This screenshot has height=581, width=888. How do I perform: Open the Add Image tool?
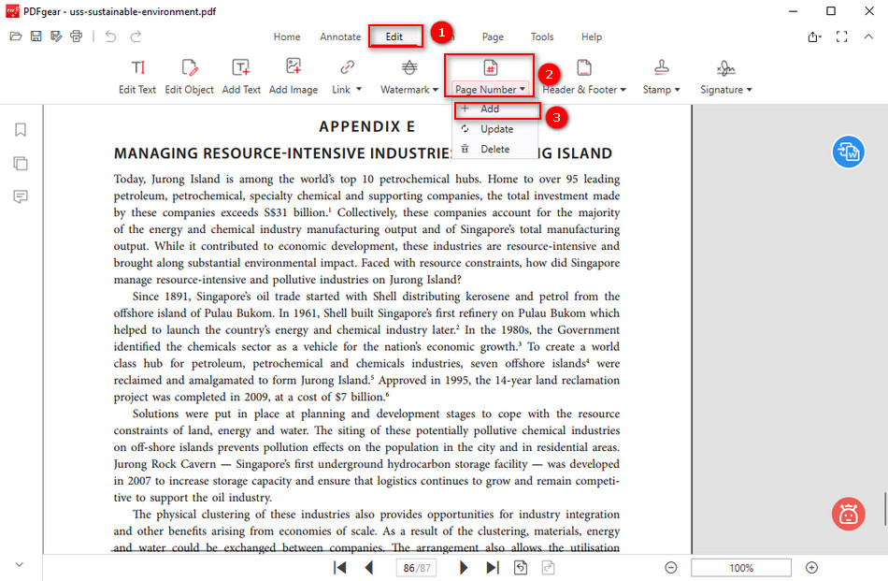point(294,75)
